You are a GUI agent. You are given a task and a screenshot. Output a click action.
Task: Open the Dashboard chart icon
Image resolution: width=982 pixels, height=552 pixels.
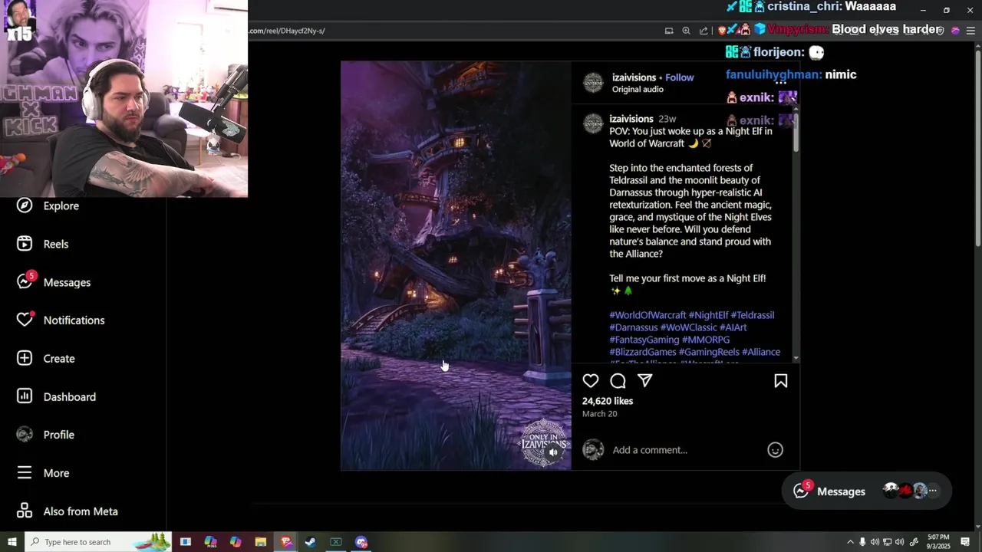(25, 396)
